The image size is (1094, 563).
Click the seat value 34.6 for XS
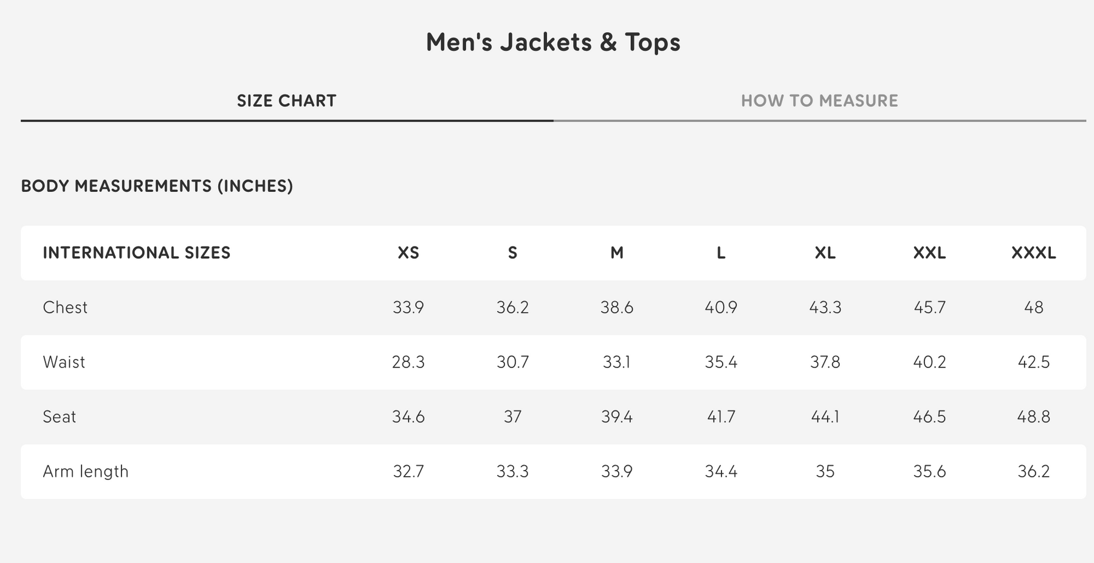[x=408, y=417]
